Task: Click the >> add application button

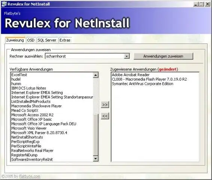Action: (105, 105)
